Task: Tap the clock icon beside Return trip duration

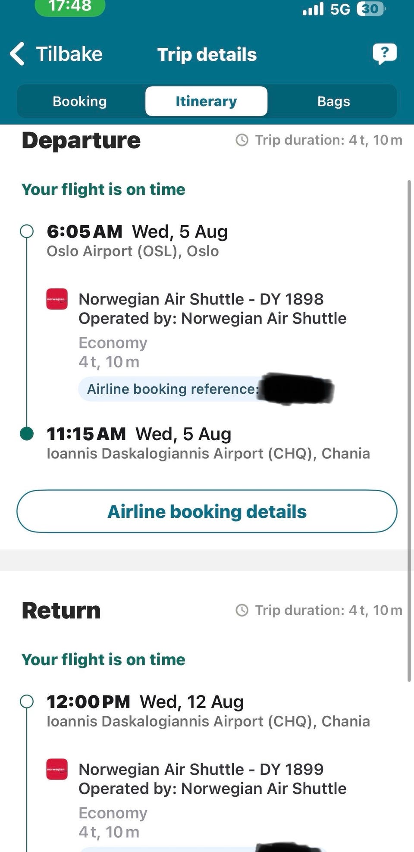Action: click(242, 610)
